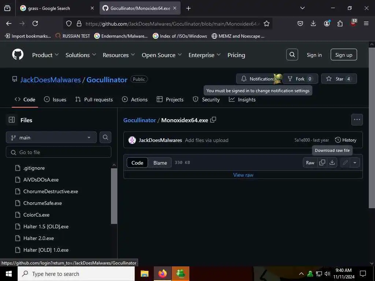Viewport: 375px width, 281px height.
Task: Open a new browser tab
Action: click(x=189, y=8)
